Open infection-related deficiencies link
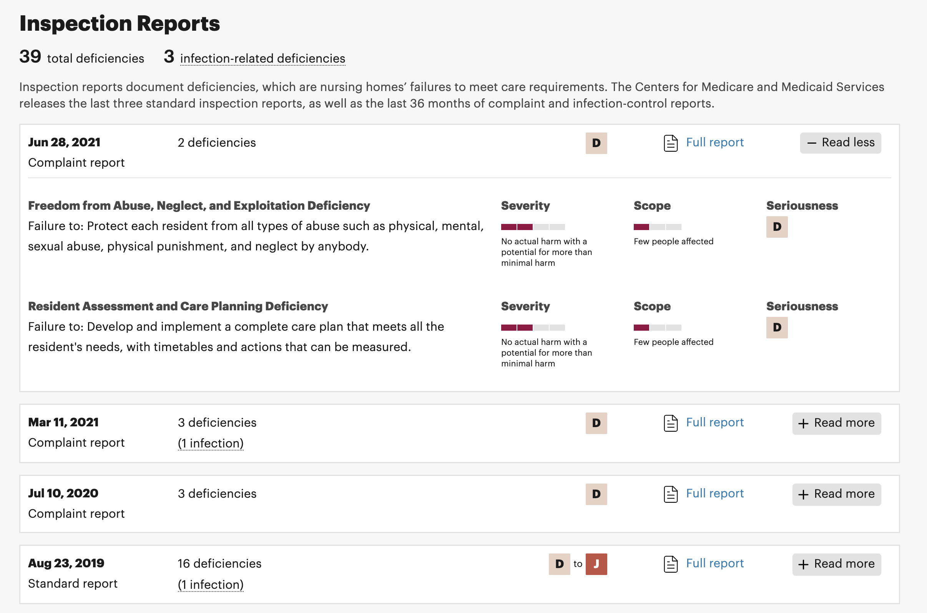The width and height of the screenshot is (927, 613). [262, 58]
